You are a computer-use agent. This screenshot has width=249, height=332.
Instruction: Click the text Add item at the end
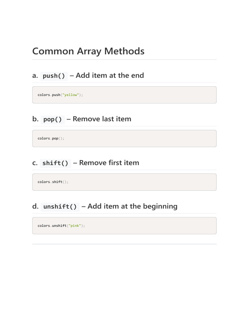pos(110,75)
